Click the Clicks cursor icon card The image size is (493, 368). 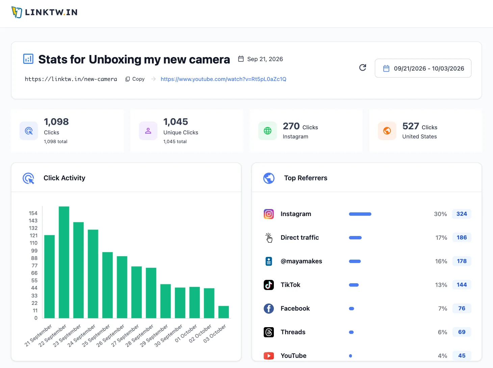pos(29,131)
